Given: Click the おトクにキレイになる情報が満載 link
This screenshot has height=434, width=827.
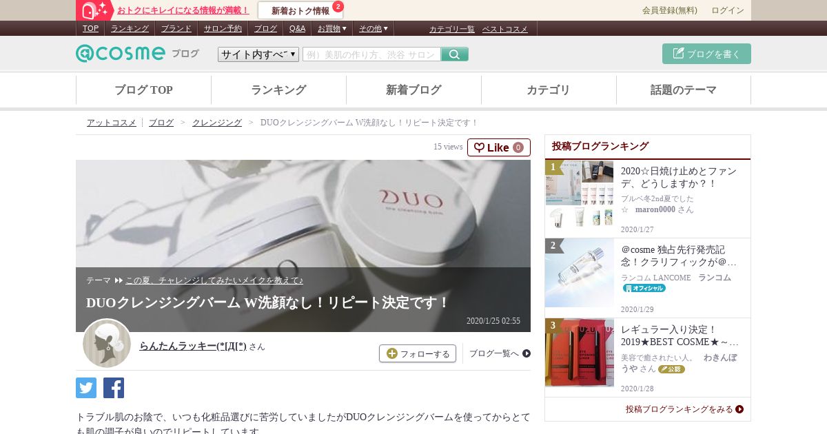Looking at the screenshot, I should point(183,10).
